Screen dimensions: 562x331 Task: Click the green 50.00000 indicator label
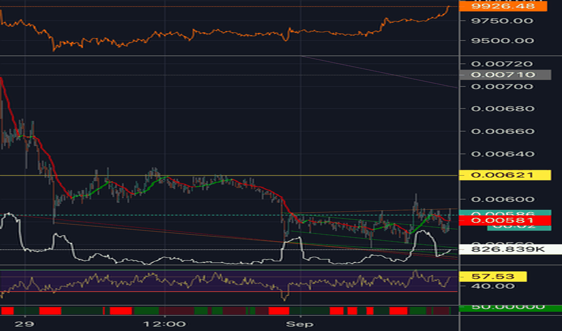[x=510, y=308]
